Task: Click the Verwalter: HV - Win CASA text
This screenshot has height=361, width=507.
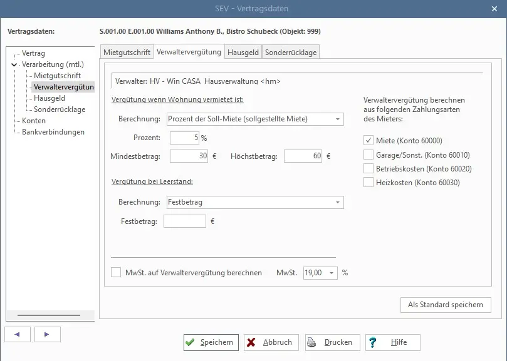Action: 198,81
